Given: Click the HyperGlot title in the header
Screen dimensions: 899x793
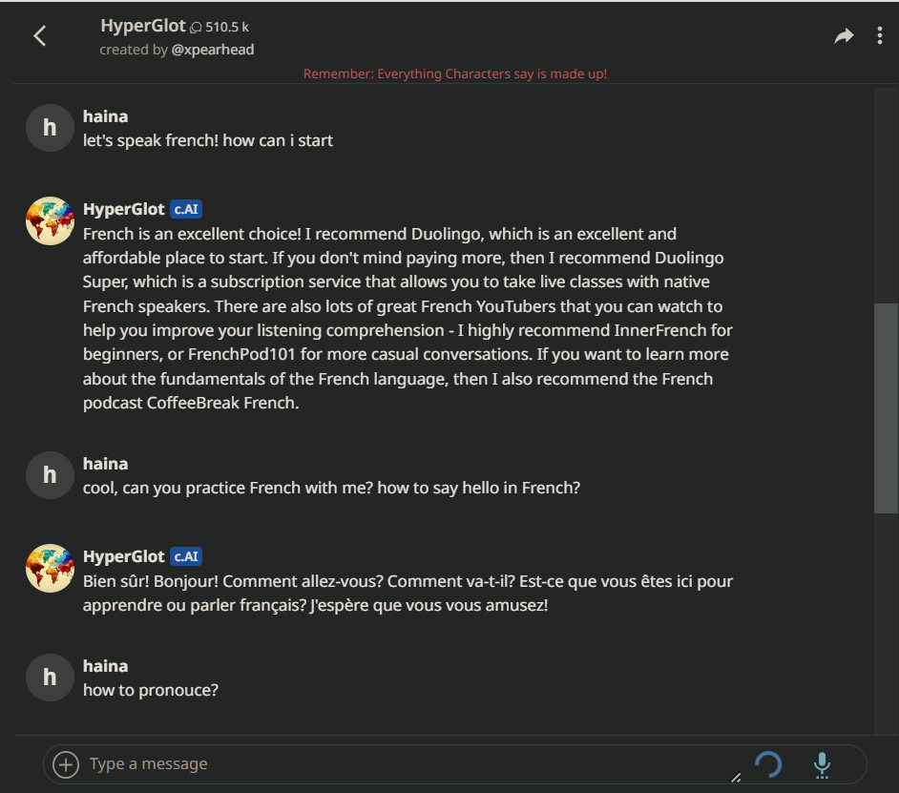Looking at the screenshot, I should (143, 26).
